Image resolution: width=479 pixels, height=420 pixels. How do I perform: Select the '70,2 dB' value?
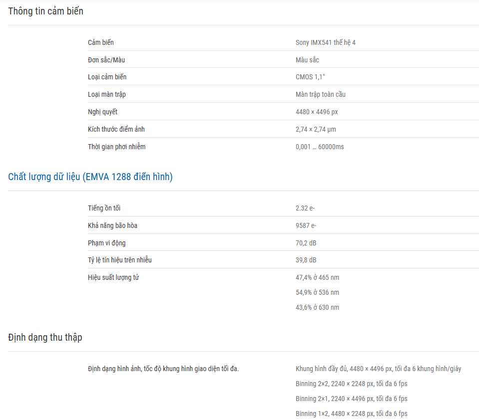click(x=306, y=243)
